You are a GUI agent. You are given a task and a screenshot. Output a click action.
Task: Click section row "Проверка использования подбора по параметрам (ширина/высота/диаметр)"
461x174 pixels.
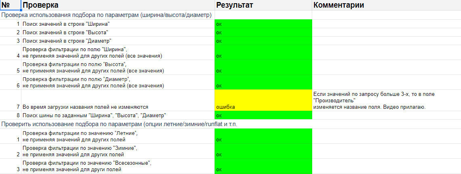pyautogui.click(x=107, y=15)
